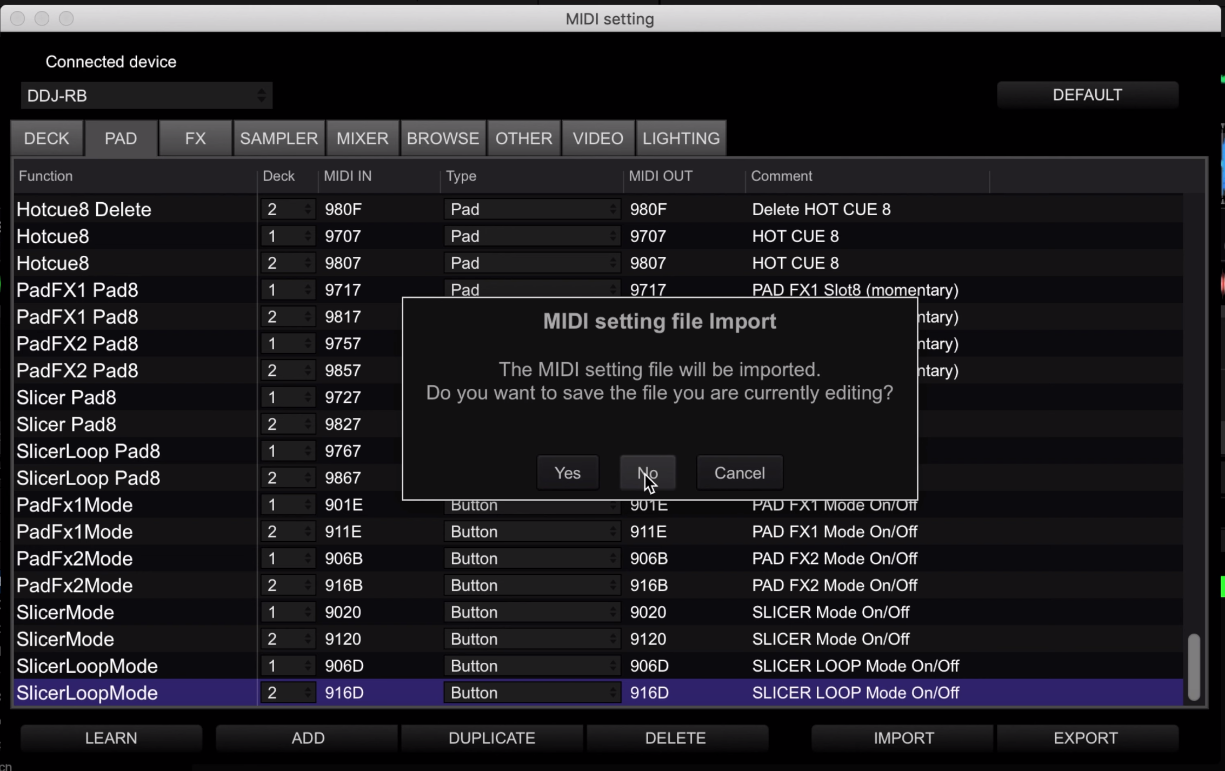Cancel the MIDI setting file import
This screenshot has width=1225, height=771.
[739, 472]
